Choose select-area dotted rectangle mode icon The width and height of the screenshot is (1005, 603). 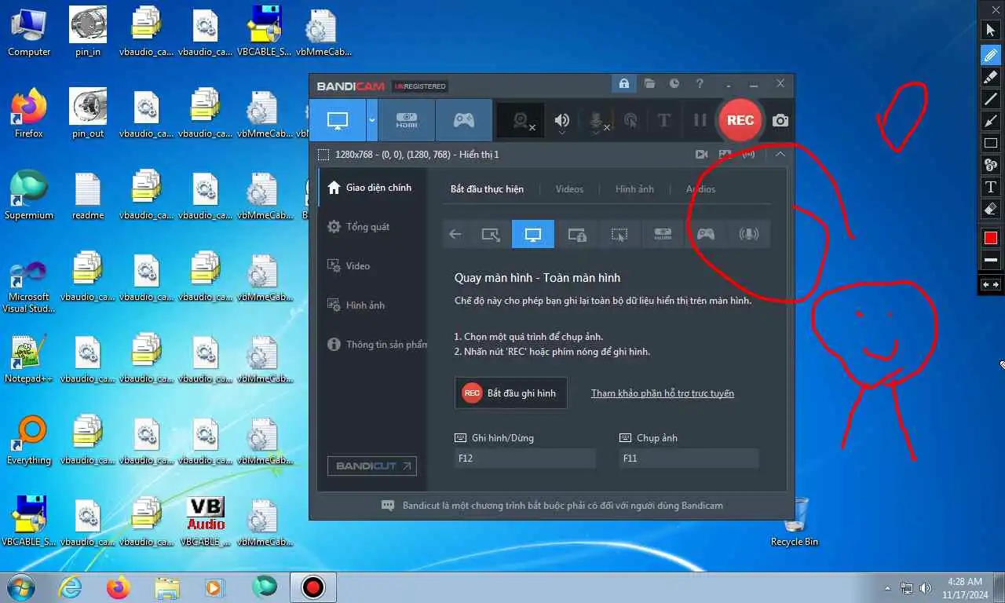pos(619,234)
